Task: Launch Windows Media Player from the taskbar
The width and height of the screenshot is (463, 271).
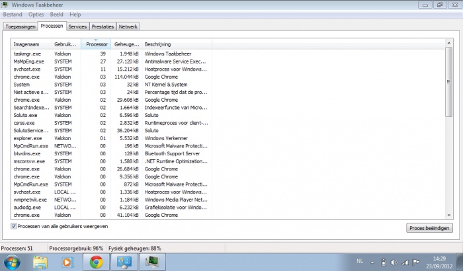Action: point(67,262)
